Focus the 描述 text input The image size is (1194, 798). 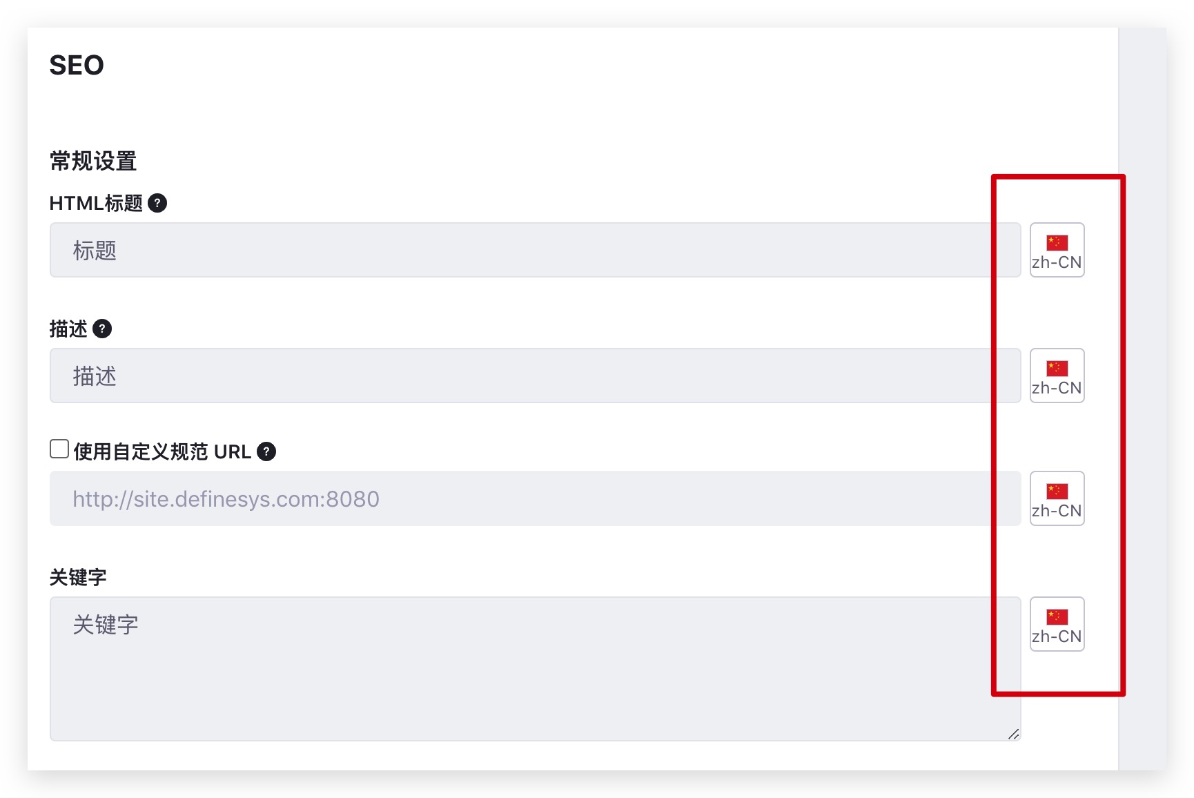tap(535, 376)
